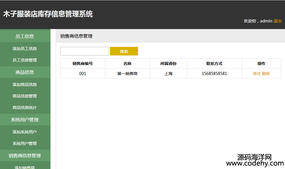The width and height of the screenshot is (285, 169).
Task: Select 系统用户管理 link below 添加系统用户
Action: [x=25, y=143]
